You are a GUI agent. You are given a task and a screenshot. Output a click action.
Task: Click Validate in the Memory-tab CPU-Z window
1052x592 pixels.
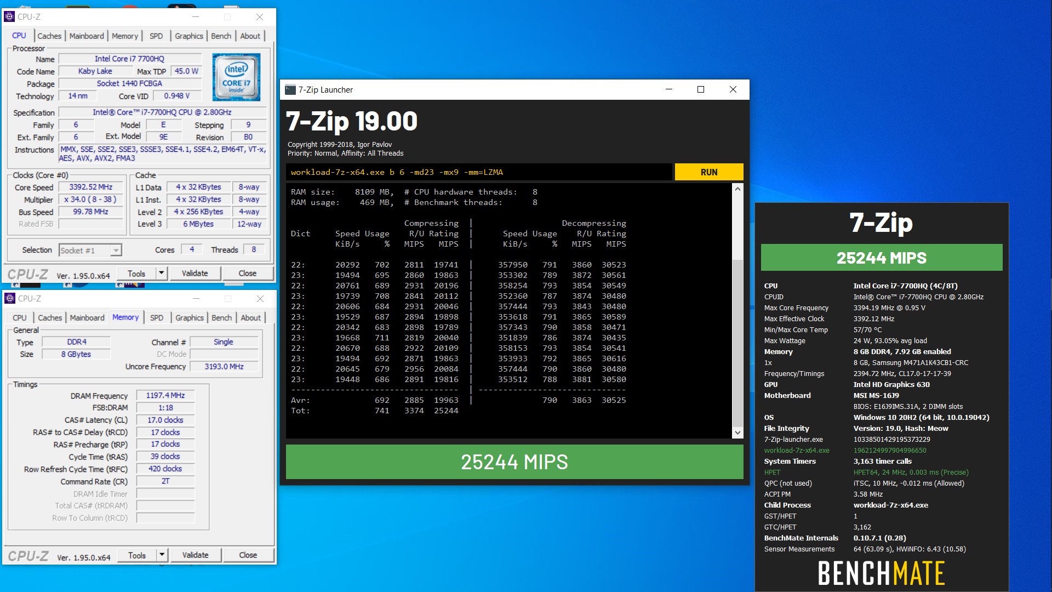[196, 555]
